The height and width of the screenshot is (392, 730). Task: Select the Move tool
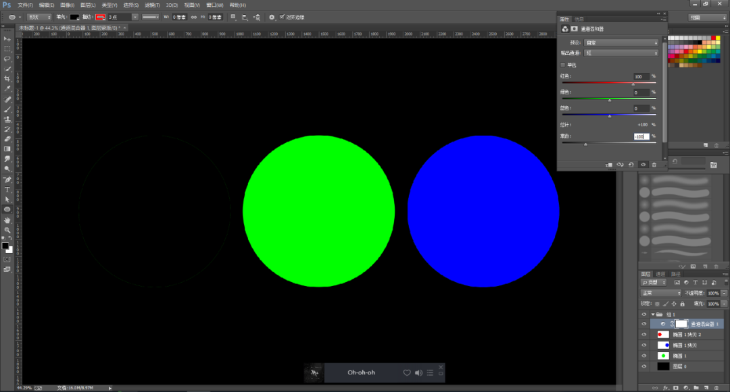7,39
